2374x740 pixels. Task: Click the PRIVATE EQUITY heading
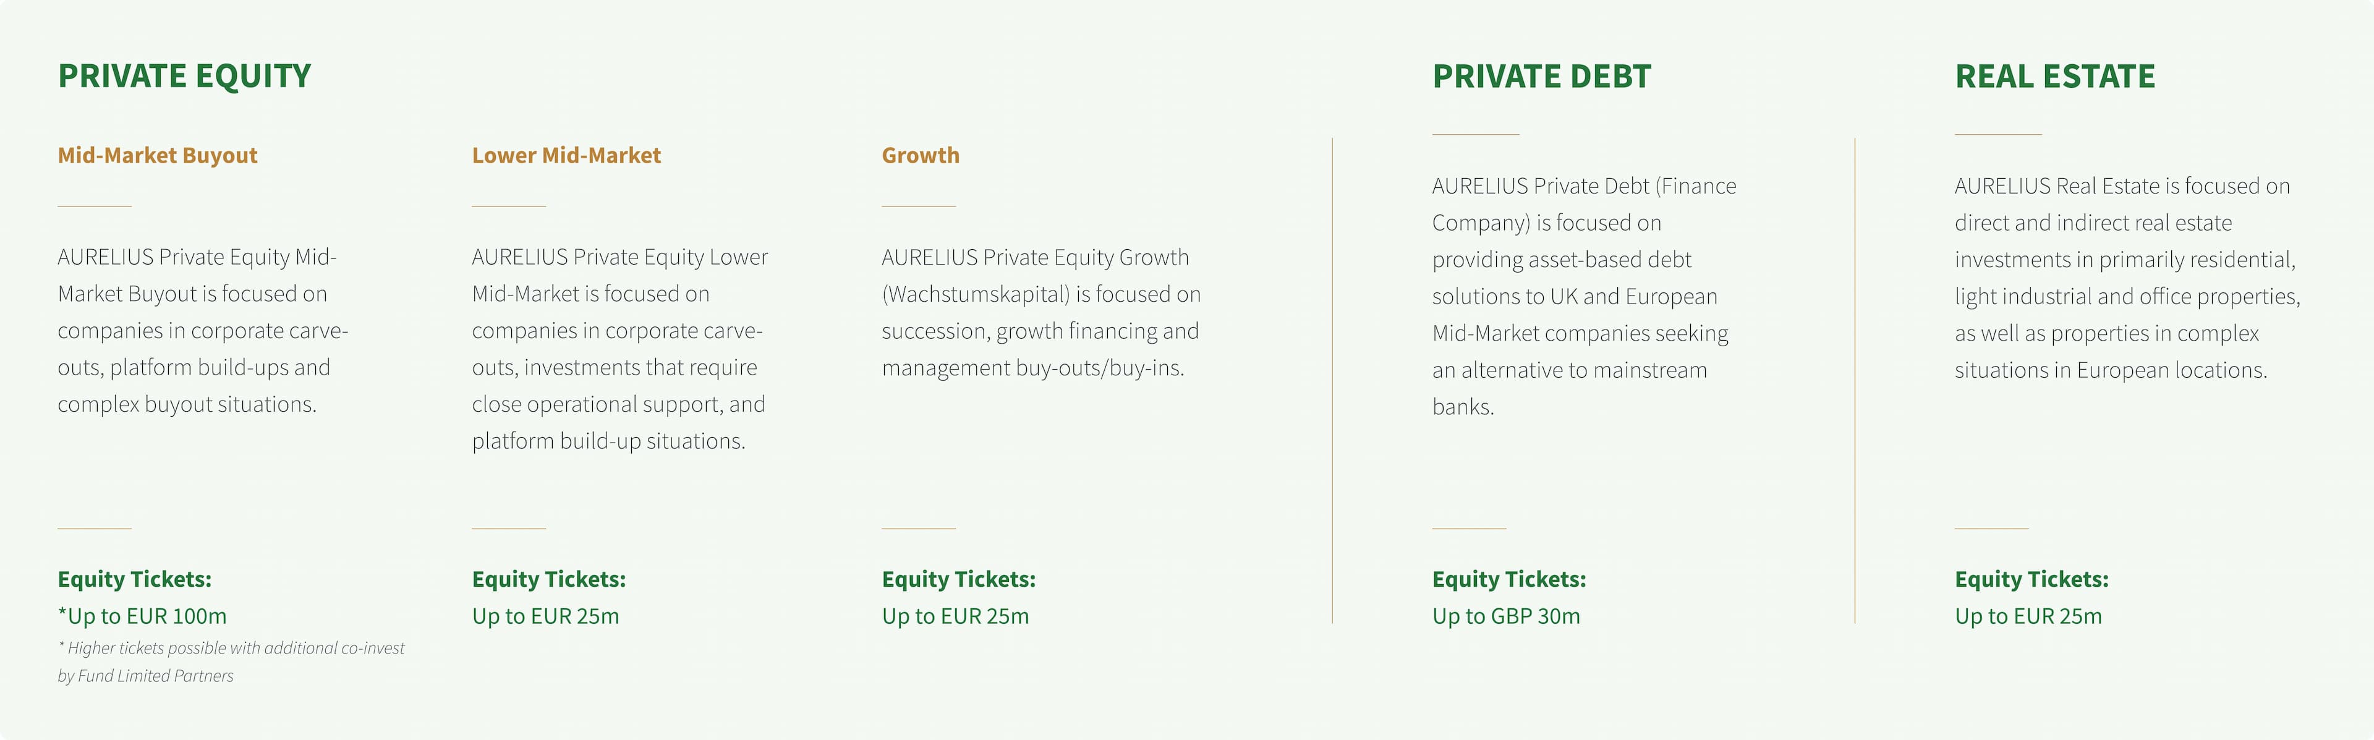coord(184,75)
